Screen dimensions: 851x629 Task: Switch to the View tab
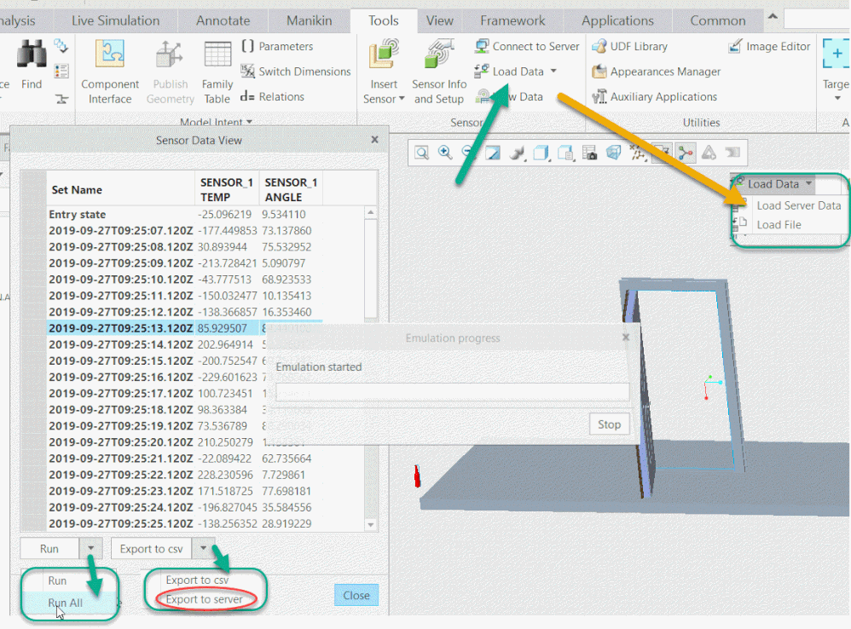click(440, 20)
